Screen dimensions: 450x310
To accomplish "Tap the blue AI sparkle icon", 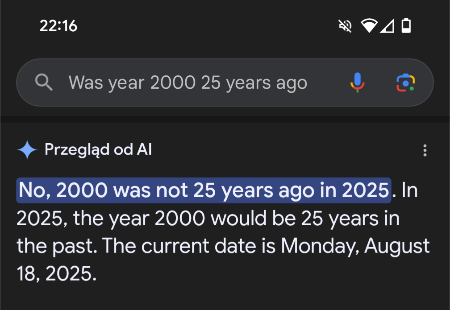I will 27,150.
